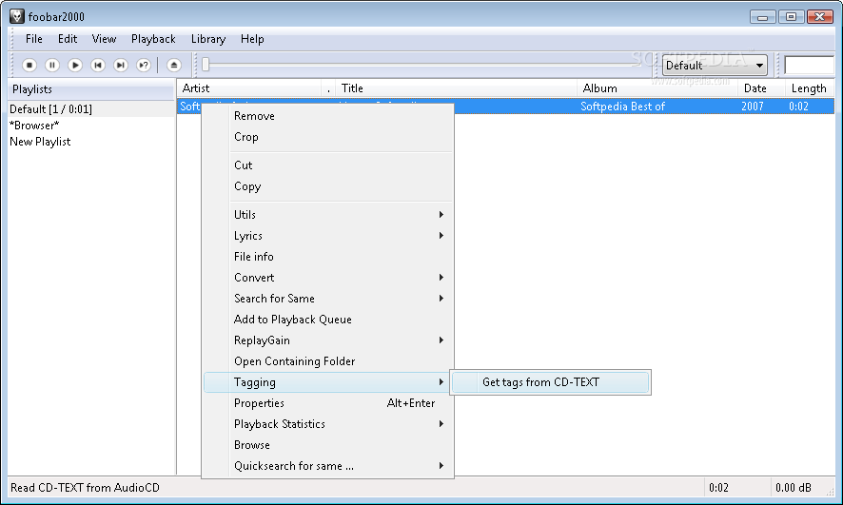Click the Softpedia Best of album cell
This screenshot has width=843, height=505.
[622, 107]
